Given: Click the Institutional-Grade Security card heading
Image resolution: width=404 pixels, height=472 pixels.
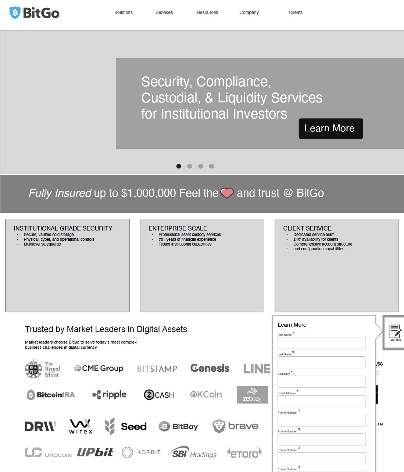Looking at the screenshot, I should [63, 228].
